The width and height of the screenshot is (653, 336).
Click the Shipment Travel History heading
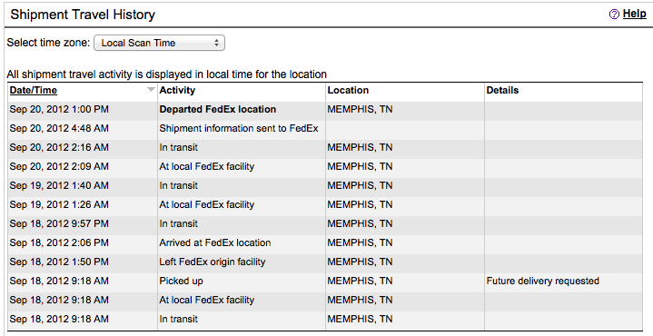pos(83,15)
